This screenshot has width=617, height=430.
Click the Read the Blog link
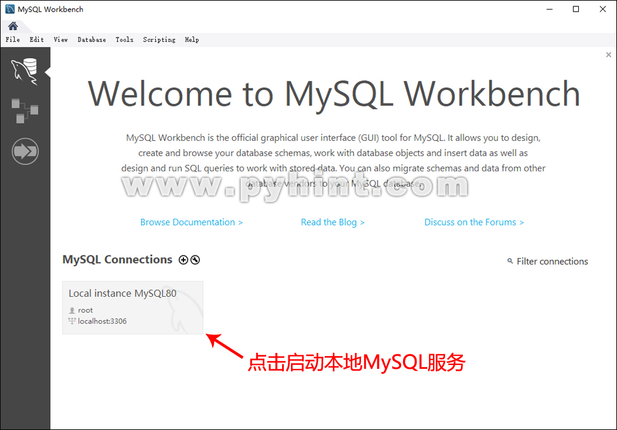point(333,222)
